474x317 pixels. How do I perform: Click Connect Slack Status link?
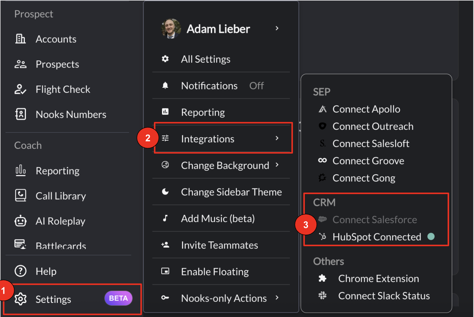click(384, 296)
